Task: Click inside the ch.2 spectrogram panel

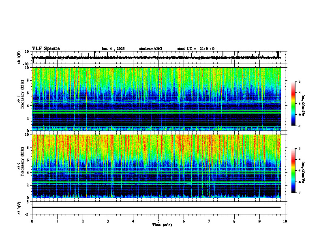Action: (156, 166)
